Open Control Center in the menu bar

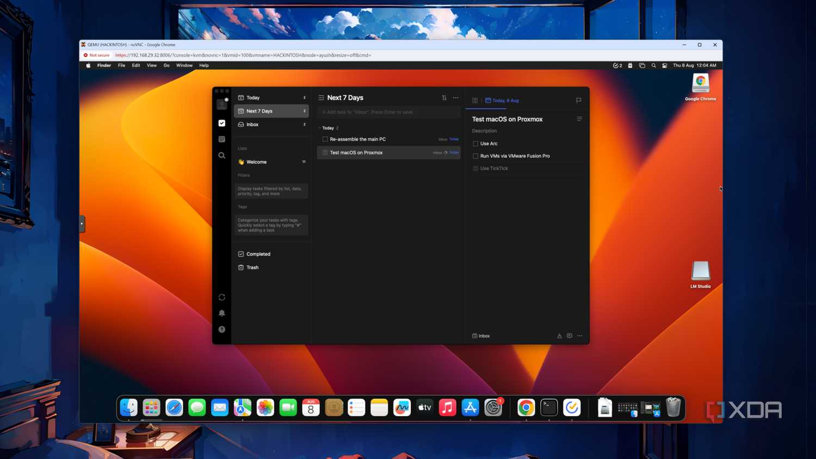click(665, 65)
